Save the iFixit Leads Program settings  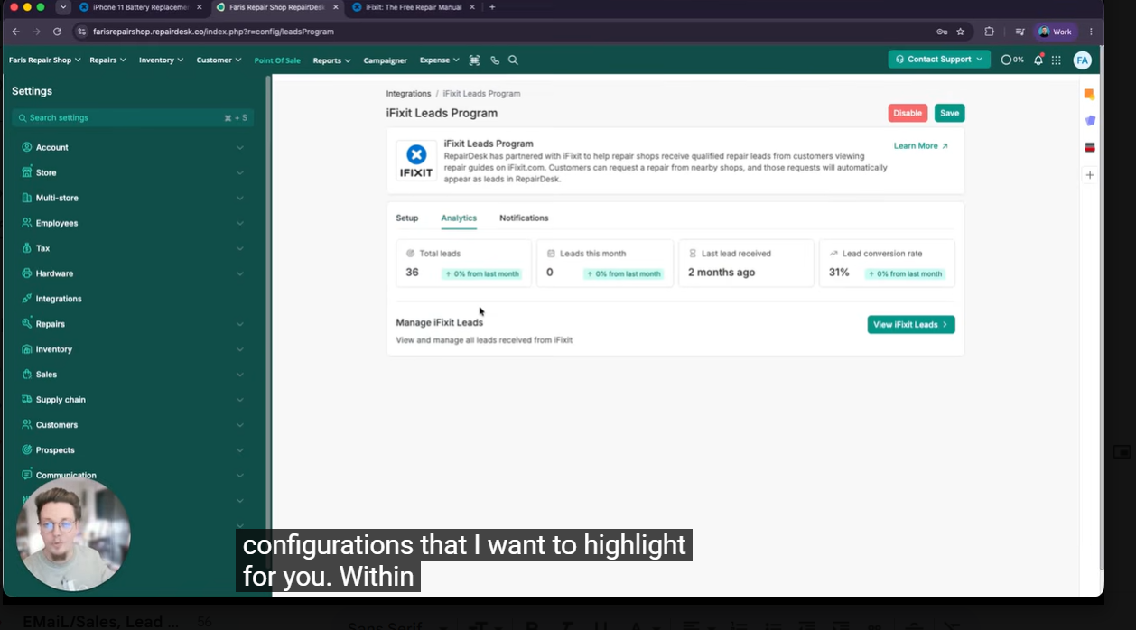click(949, 113)
